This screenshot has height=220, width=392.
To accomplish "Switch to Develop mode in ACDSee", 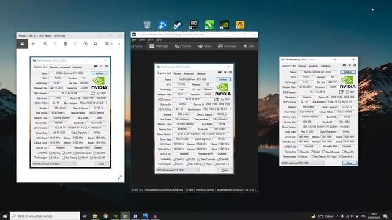I will point(227,46).
